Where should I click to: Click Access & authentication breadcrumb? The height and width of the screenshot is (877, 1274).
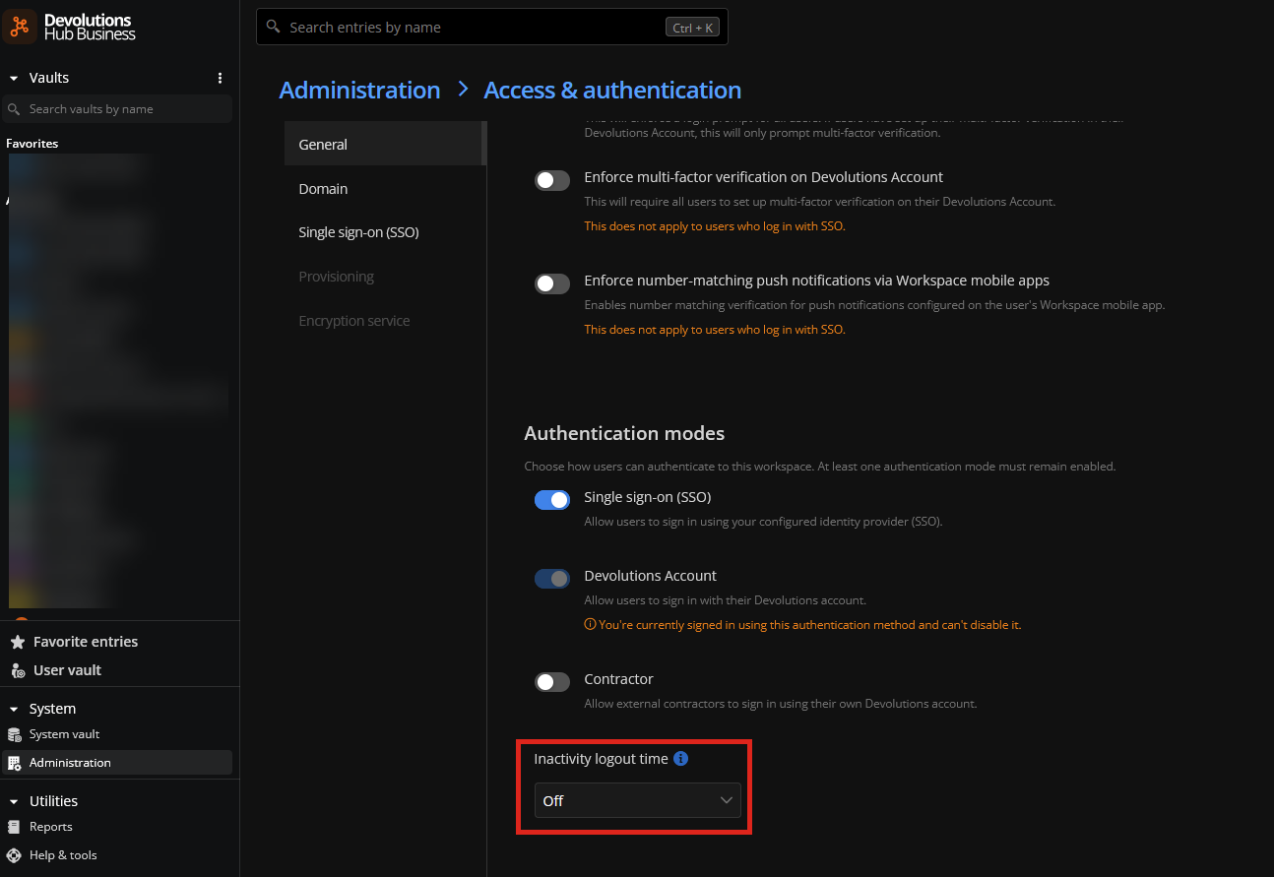click(x=612, y=90)
